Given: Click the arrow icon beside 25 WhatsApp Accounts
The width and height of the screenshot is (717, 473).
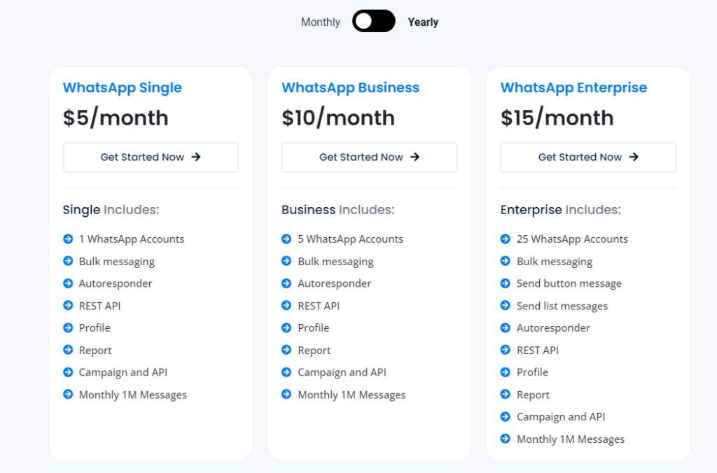Looking at the screenshot, I should coord(506,239).
